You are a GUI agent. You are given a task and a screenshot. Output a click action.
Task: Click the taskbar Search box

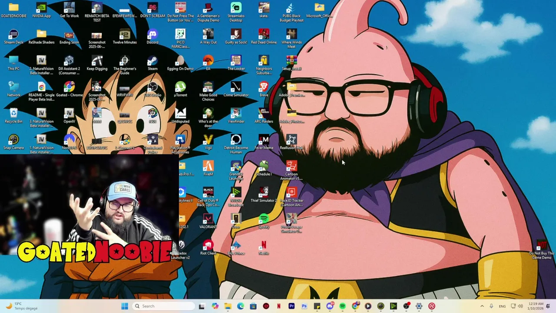pos(163,306)
